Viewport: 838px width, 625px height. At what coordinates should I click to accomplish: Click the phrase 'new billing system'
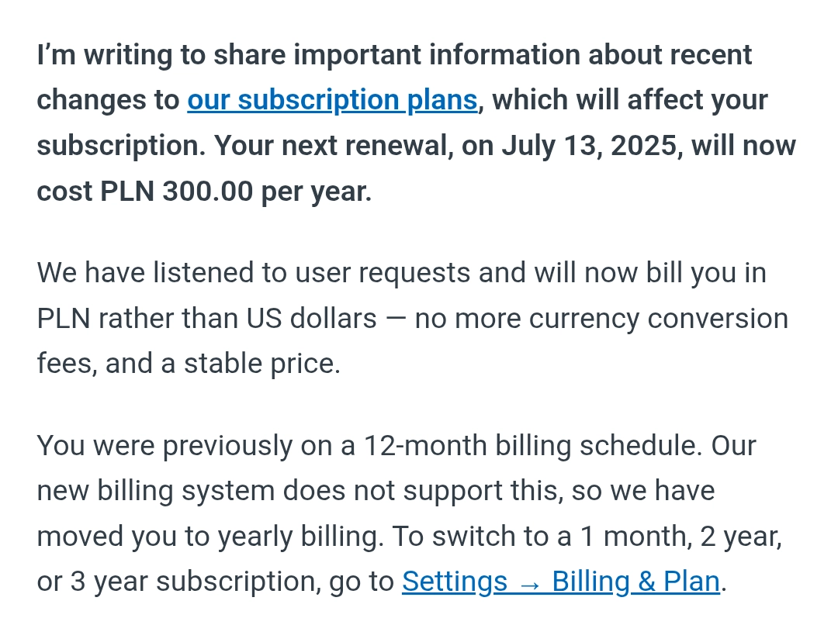pyautogui.click(x=155, y=491)
